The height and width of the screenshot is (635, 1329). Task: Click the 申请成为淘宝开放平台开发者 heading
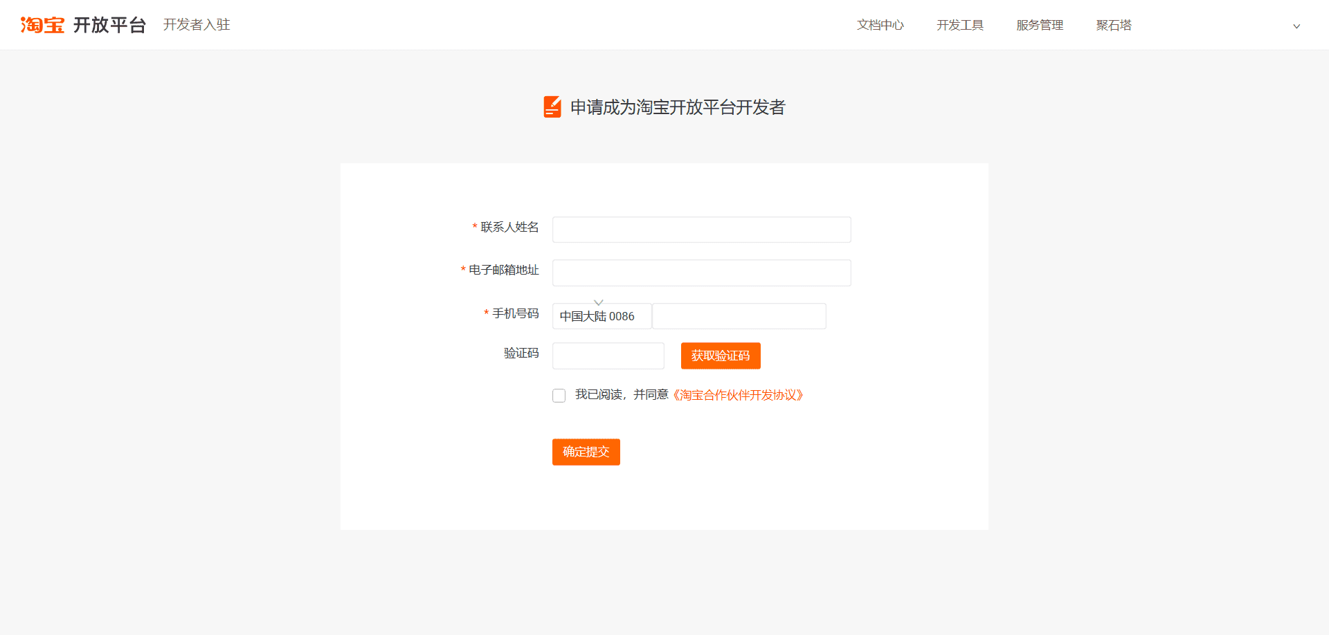678,107
